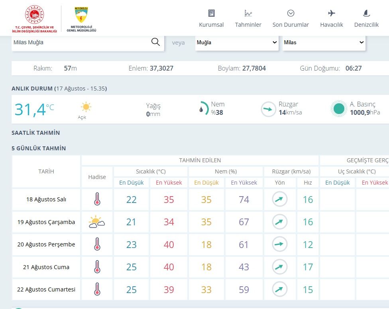Click wind speed 17 for 21 Ağustos
This screenshot has width=389, height=309.
point(308,267)
